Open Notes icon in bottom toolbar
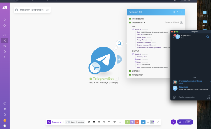Viewport: 211px width, 129px height. tap(104, 122)
